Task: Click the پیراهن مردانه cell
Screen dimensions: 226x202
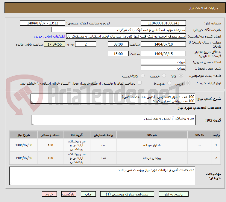Action: click(x=152, y=158)
